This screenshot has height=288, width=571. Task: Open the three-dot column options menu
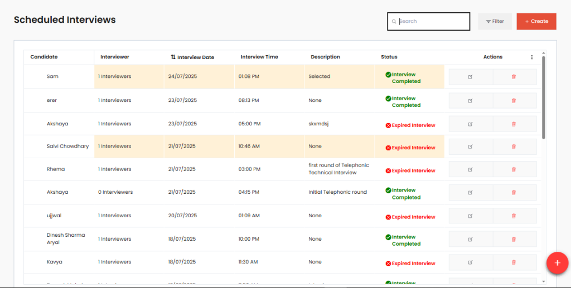click(531, 57)
